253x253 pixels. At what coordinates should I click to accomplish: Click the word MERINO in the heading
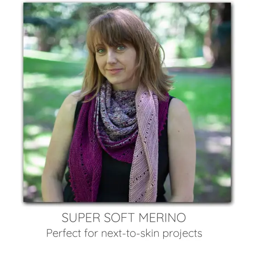pyautogui.click(x=162, y=218)
